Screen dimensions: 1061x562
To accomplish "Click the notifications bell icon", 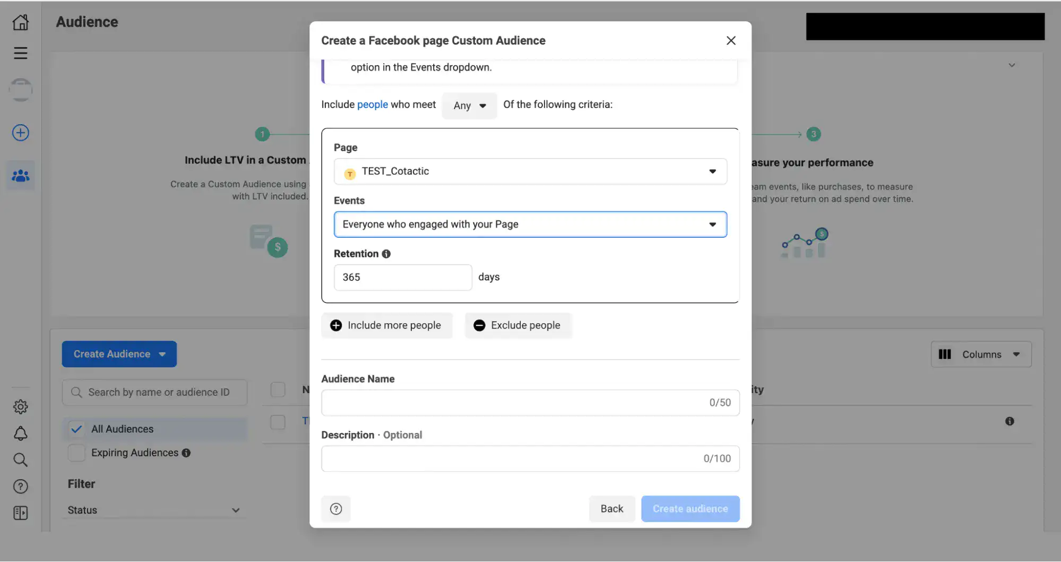I will (21, 434).
